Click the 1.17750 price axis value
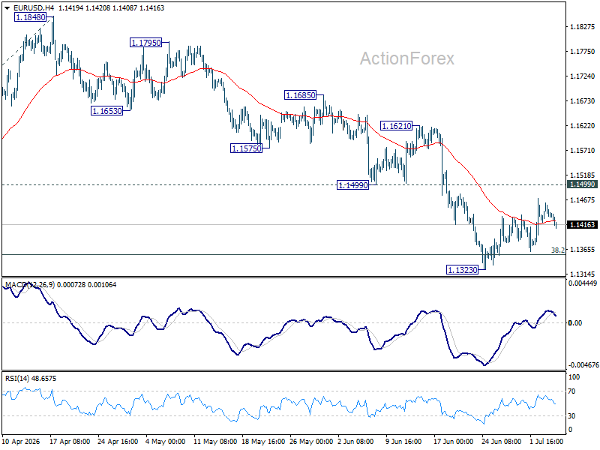 point(583,51)
